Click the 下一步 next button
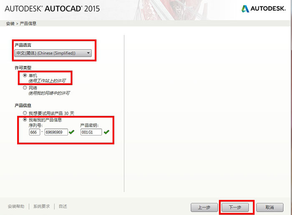Image resolution: width=292 pixels, height=215 pixels. coord(235,207)
